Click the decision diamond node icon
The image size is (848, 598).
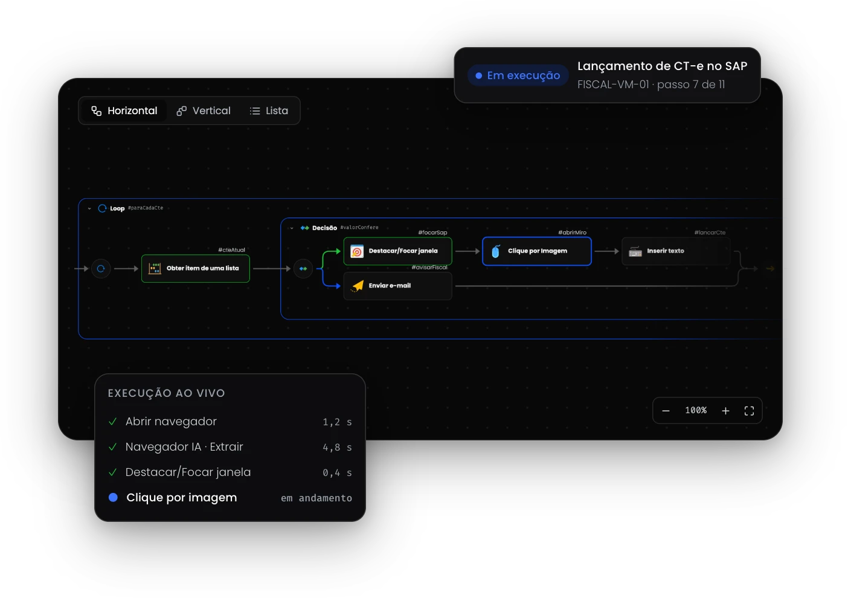tap(303, 269)
